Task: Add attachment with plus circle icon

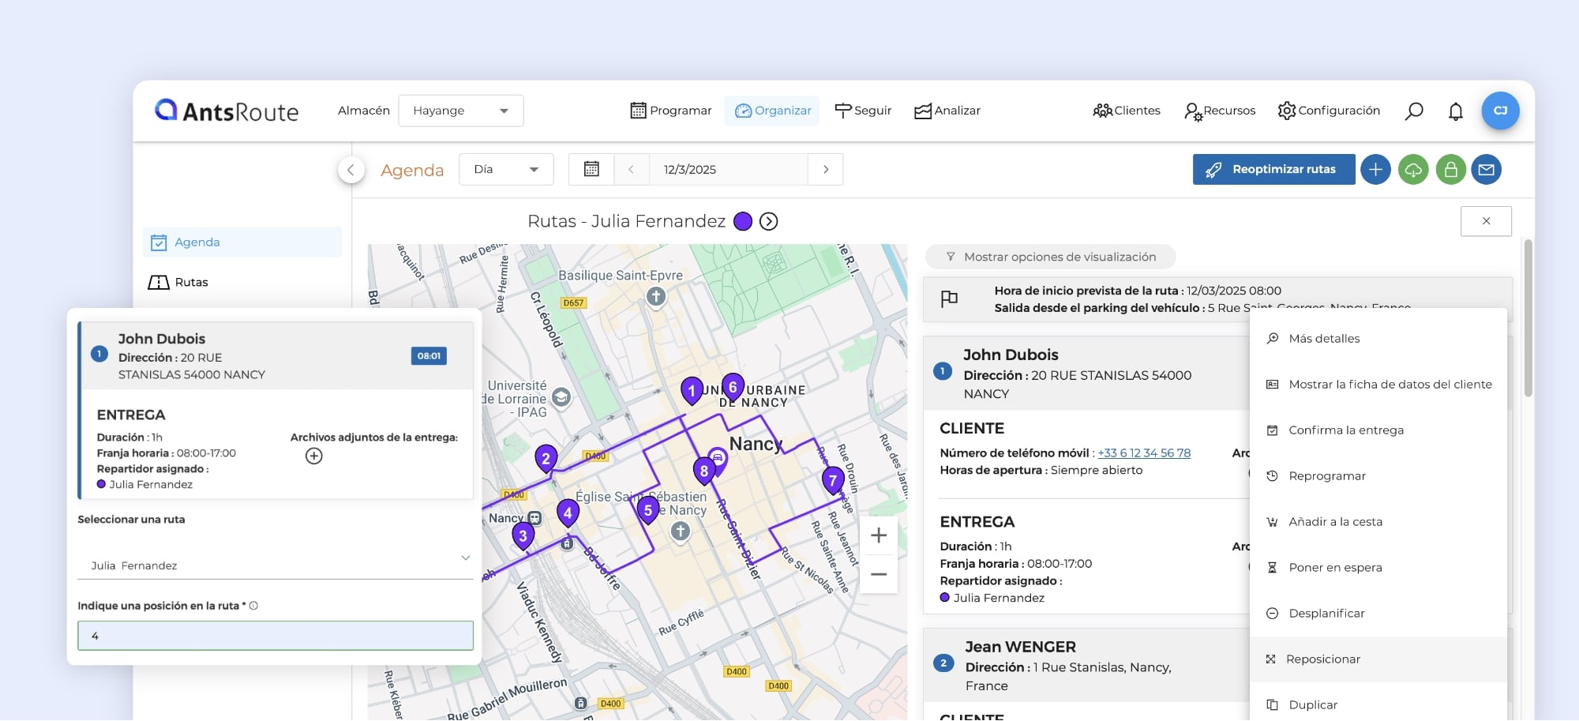Action: pyautogui.click(x=313, y=456)
